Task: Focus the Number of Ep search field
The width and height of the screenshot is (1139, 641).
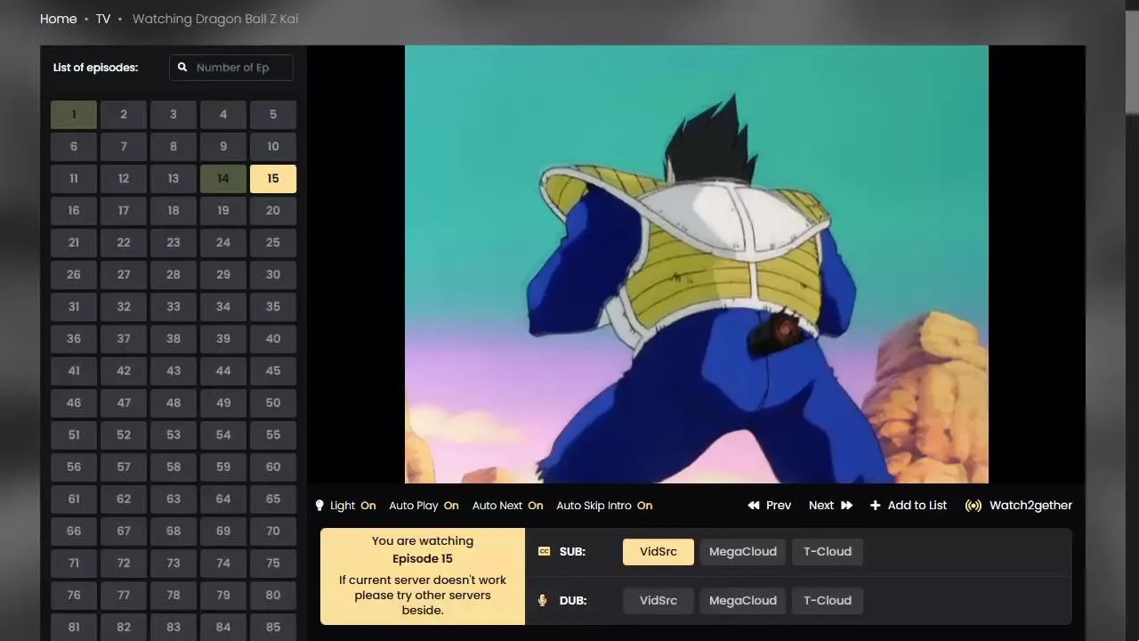Action: [x=231, y=68]
